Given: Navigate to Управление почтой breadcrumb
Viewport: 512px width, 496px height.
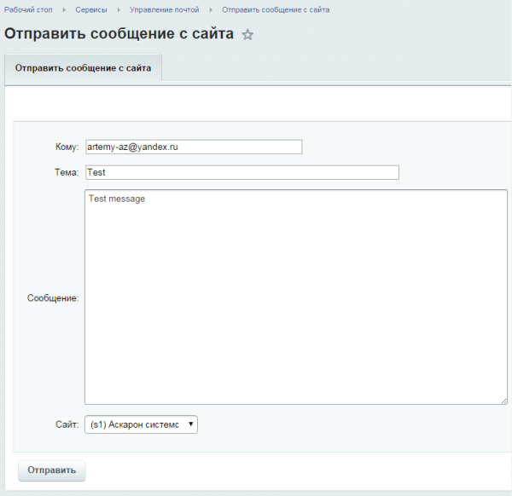Looking at the screenshot, I should pos(165,9).
